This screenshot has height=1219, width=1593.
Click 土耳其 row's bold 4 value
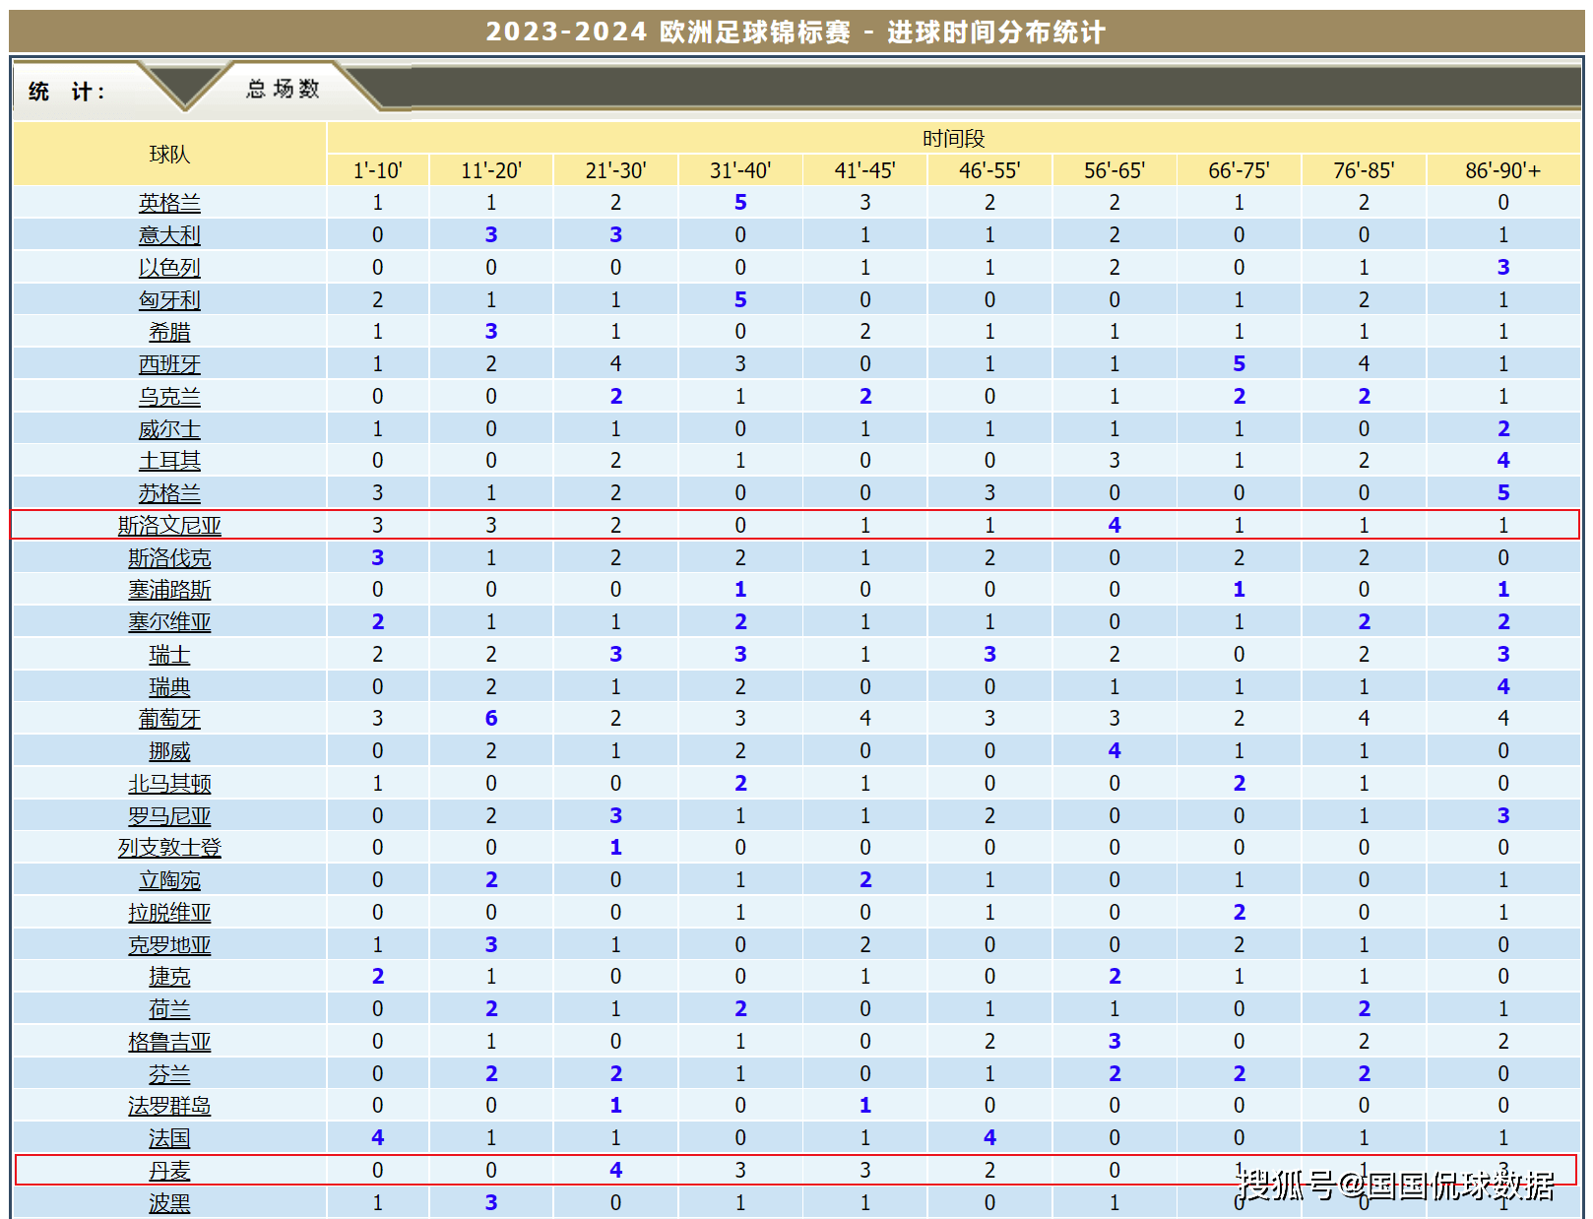click(1503, 461)
